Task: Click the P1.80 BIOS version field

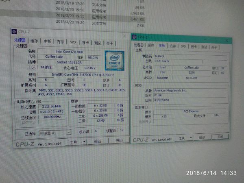Action: [x=190, y=95]
